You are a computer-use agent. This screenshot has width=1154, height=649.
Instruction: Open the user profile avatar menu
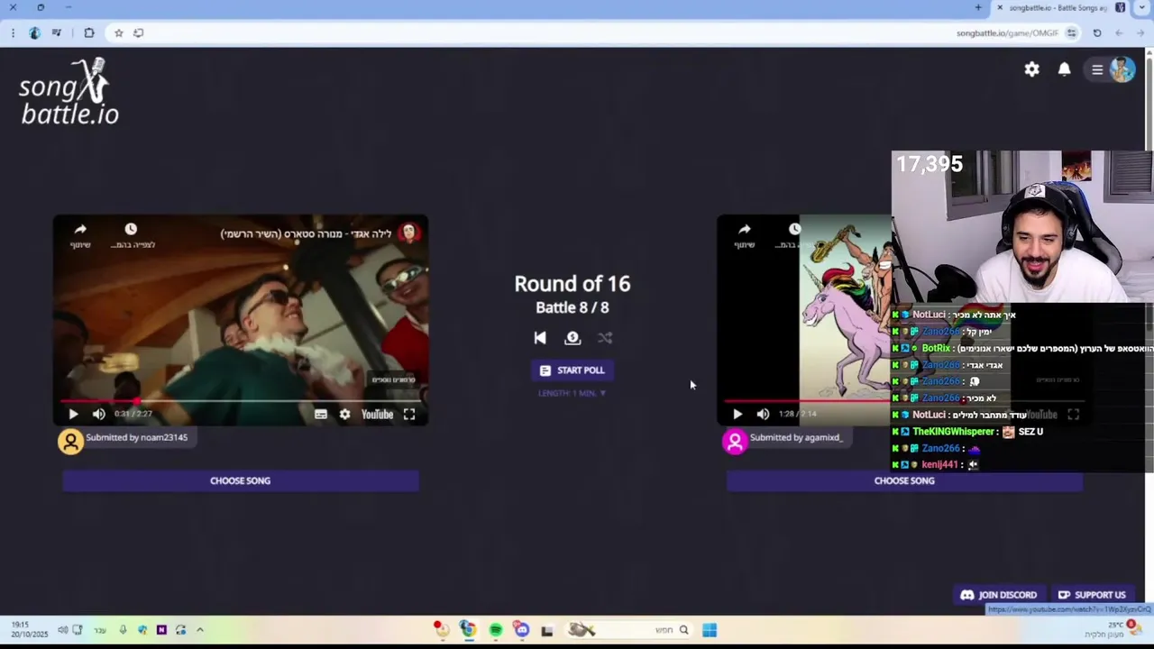(x=1122, y=69)
